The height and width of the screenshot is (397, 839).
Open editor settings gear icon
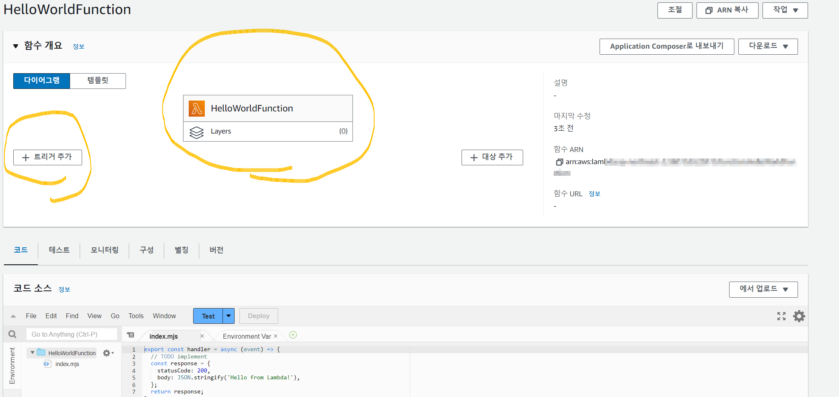click(x=799, y=316)
